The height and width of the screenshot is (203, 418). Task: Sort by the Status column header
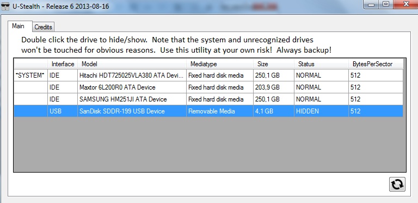pos(322,64)
